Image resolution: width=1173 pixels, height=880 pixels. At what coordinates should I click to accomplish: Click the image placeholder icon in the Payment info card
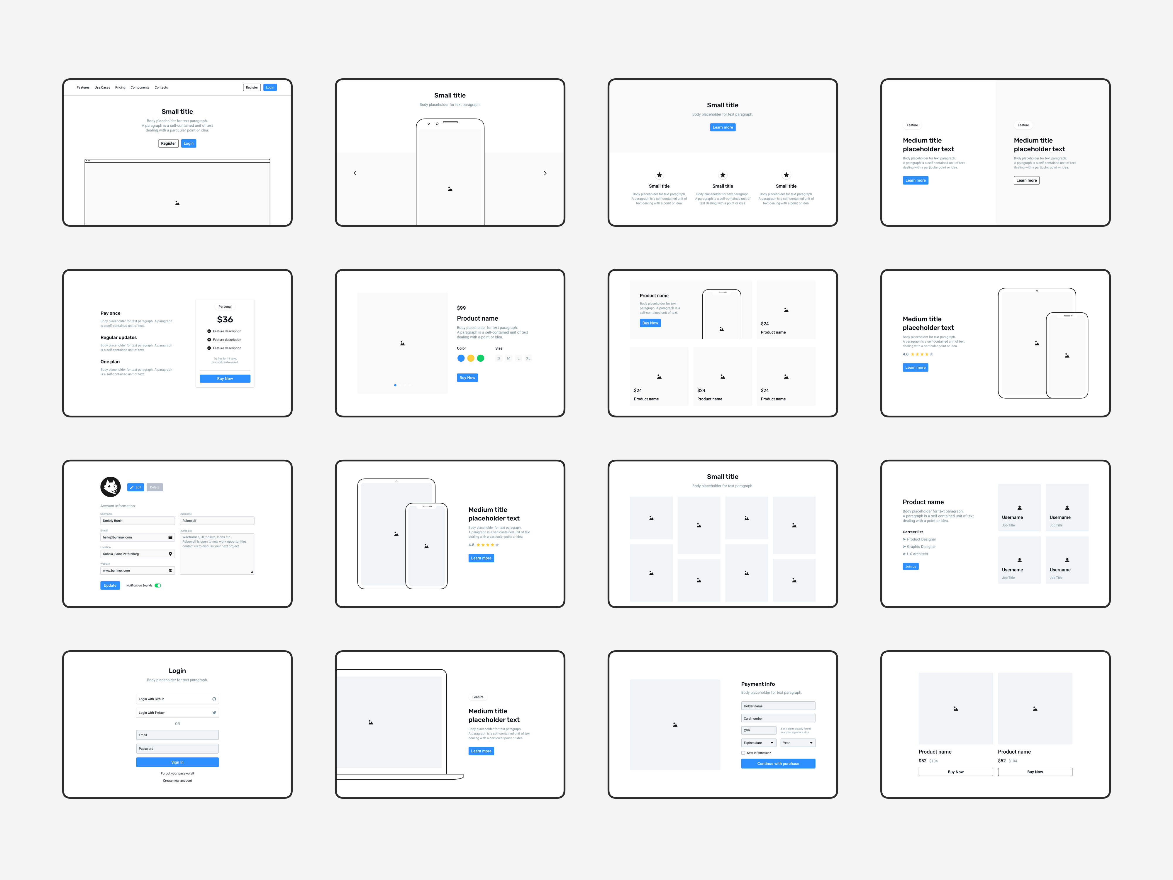(x=675, y=725)
